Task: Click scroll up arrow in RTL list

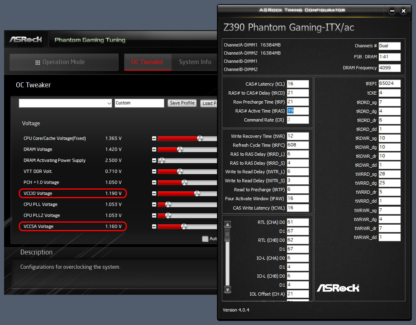Action: 228,224
